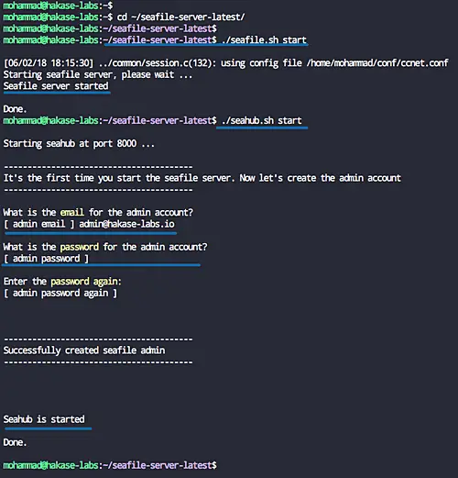Click the 'Starting seahub at port 8000' line
Screen dimensions: 458x478
(79, 143)
